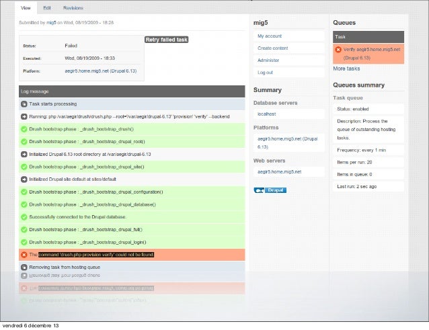The image size is (429, 330).
Task: Click the 'Task starts processing' log text
Action: [53, 104]
